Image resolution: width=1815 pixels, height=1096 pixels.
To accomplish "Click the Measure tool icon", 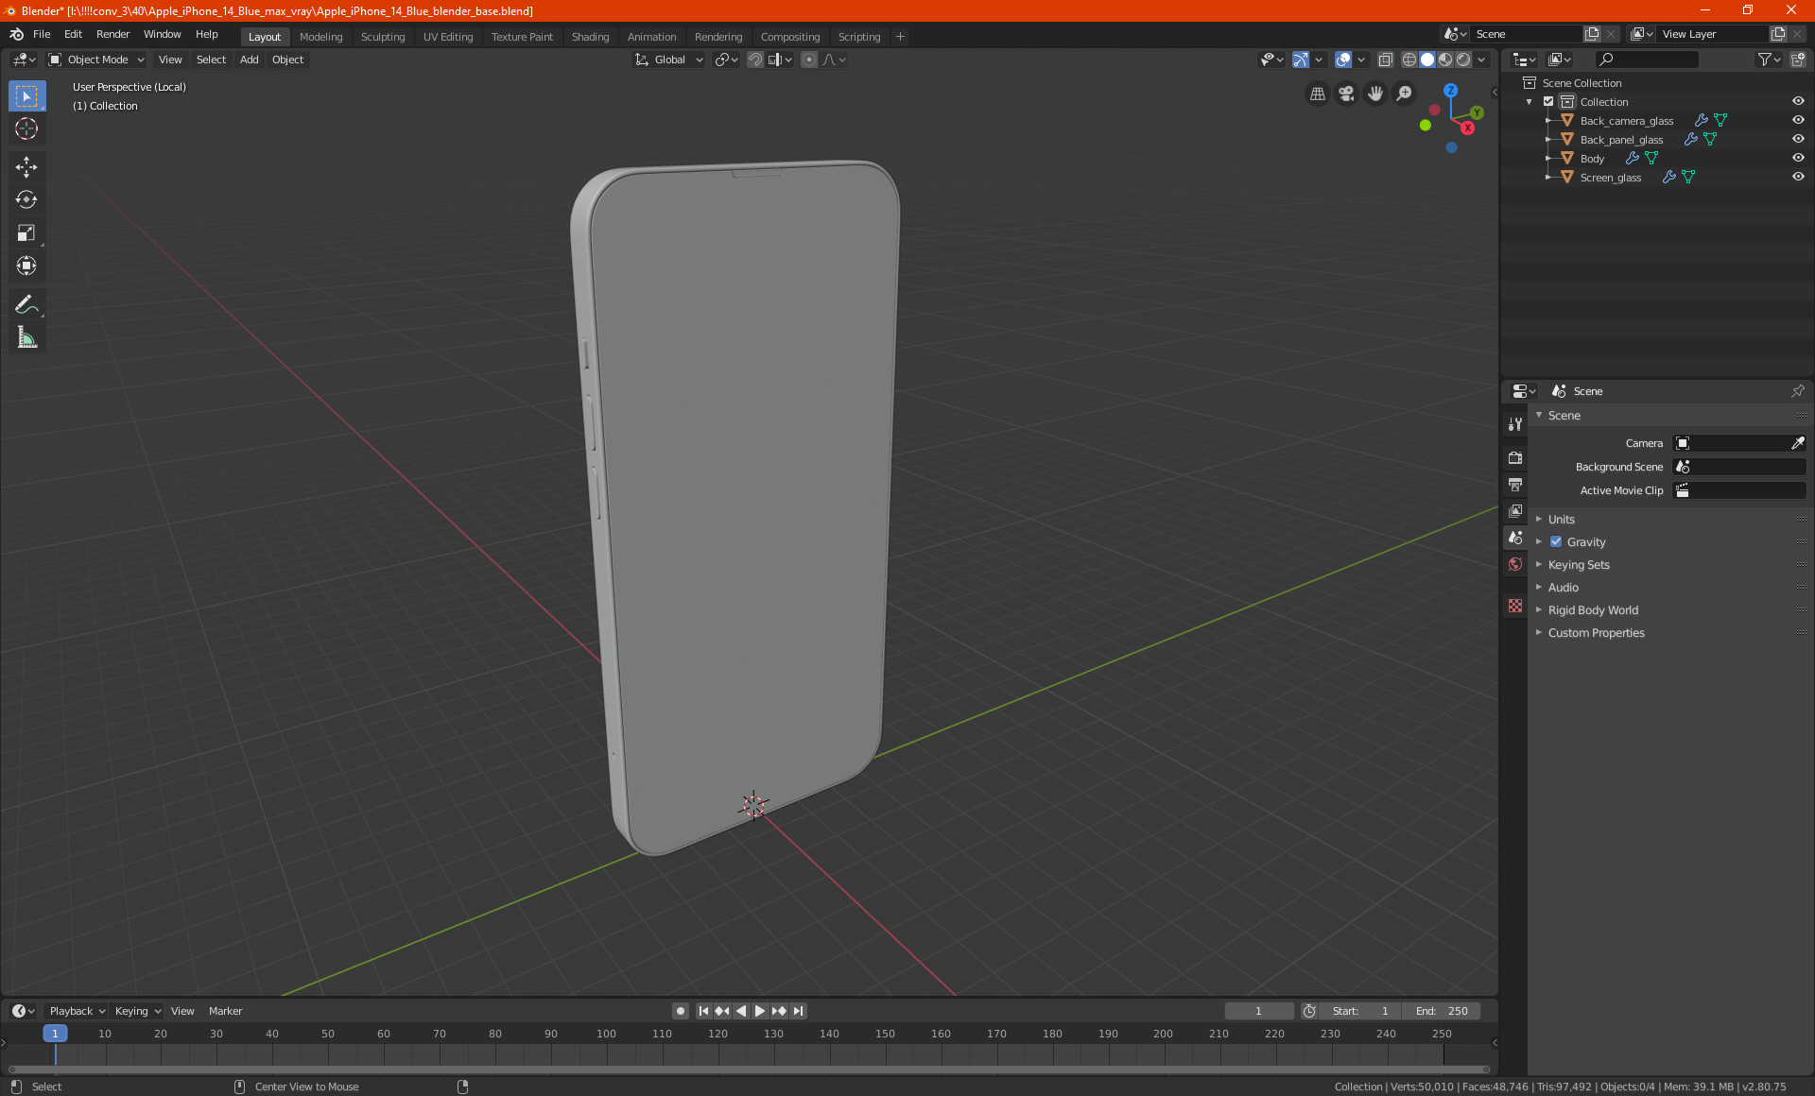I will coord(26,337).
